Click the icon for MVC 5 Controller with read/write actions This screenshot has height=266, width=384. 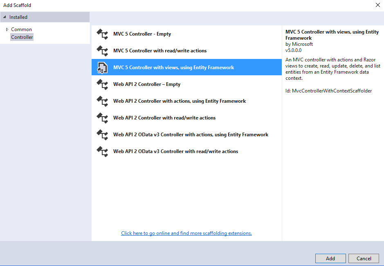pyautogui.click(x=102, y=51)
